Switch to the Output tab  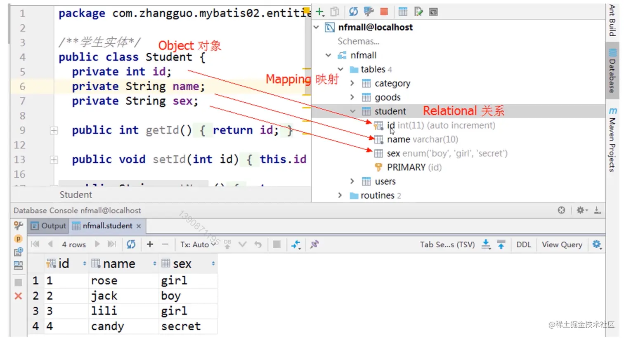48,226
